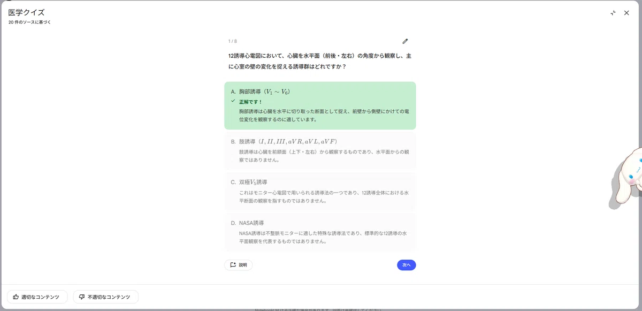This screenshot has height=311, width=642.
Task: Flag with 不適切なコンテンツ thumbs down
Action: click(x=105, y=297)
